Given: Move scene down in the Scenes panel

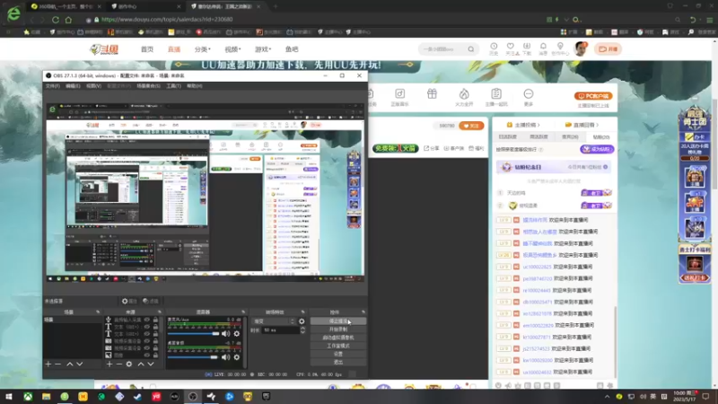Looking at the screenshot, I should (80, 364).
